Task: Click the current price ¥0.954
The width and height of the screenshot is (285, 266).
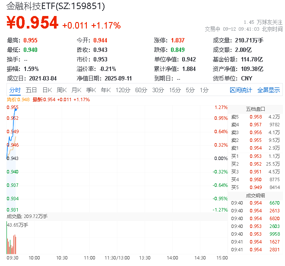Action: 32,23
